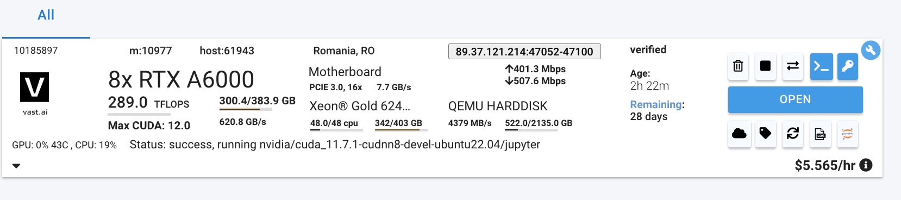Click the vast.ai V logo thumbnail
Screen dimensions: 901x200
[35, 87]
